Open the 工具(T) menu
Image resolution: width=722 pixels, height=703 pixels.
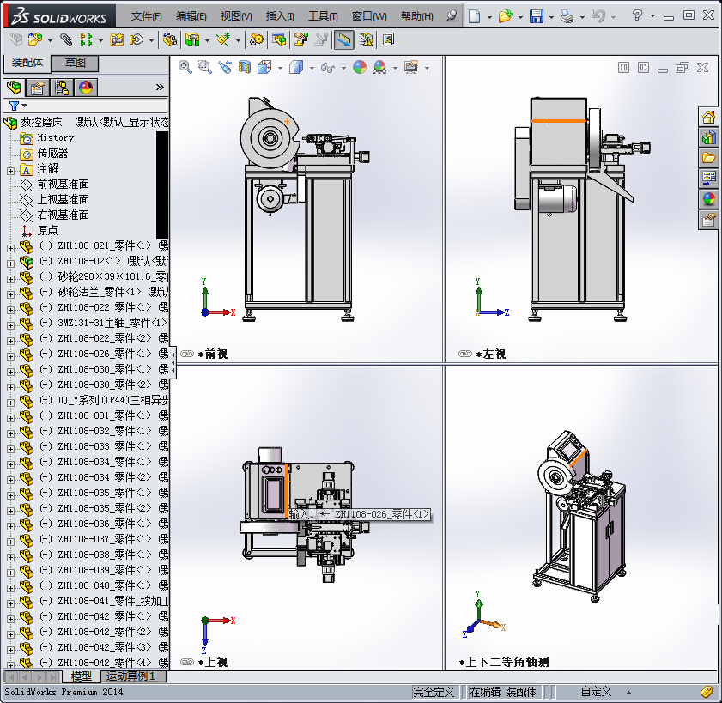(323, 16)
